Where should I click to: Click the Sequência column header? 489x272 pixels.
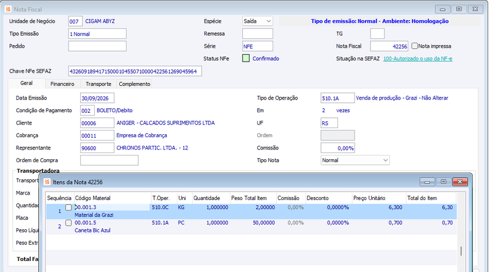(59, 198)
